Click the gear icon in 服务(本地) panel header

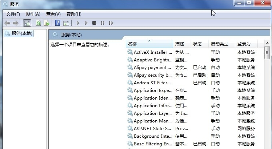[55, 35]
